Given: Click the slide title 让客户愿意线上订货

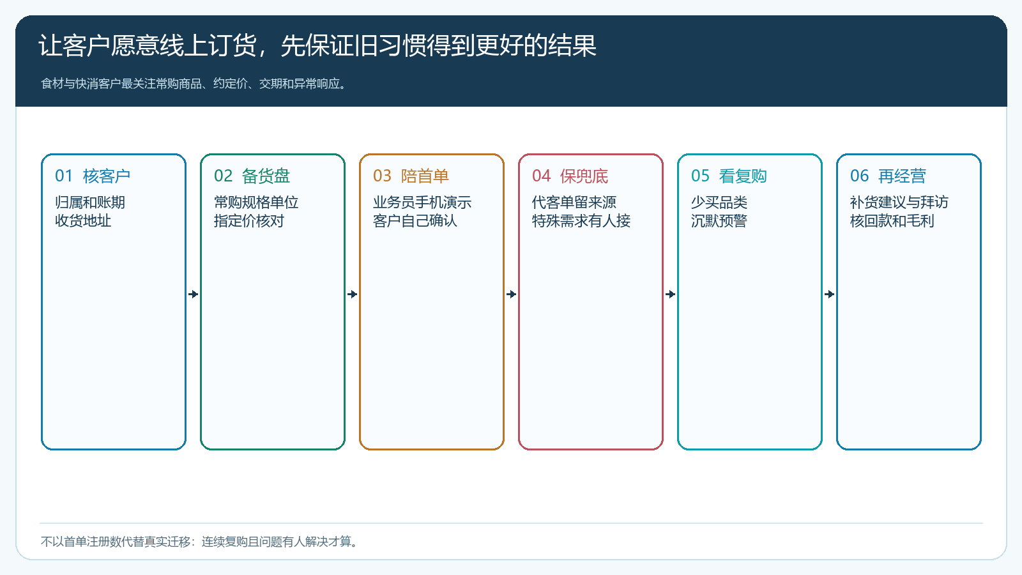Looking at the screenshot, I should [317, 46].
